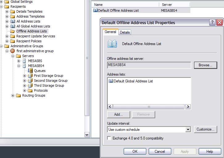Click the Queues icon
The image size is (224, 158).
30,71
